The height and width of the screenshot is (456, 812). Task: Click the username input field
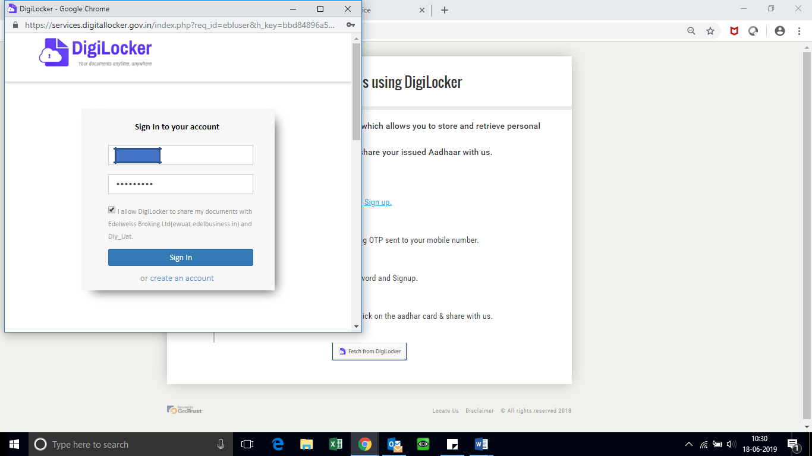[x=181, y=155]
